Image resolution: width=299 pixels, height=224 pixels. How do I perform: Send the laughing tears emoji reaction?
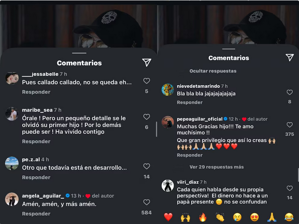[x=289, y=217]
